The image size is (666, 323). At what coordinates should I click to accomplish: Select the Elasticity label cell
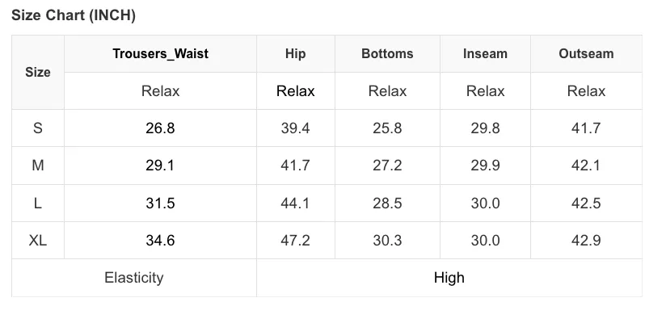coord(134,278)
